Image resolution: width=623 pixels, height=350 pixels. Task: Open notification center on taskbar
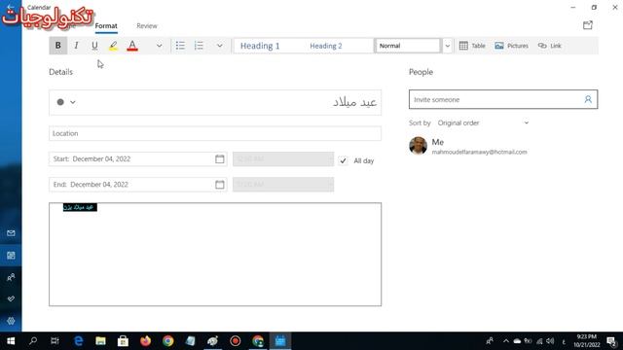pos(611,341)
